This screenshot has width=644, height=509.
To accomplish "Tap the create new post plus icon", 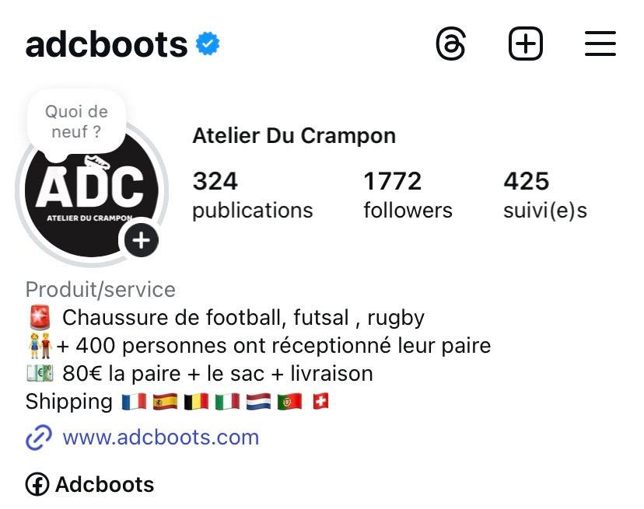I will click(526, 44).
